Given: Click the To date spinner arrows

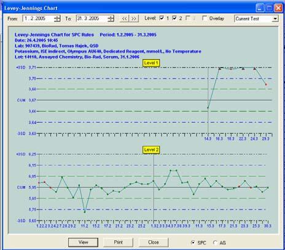Looking at the screenshot, I should pos(111,18).
